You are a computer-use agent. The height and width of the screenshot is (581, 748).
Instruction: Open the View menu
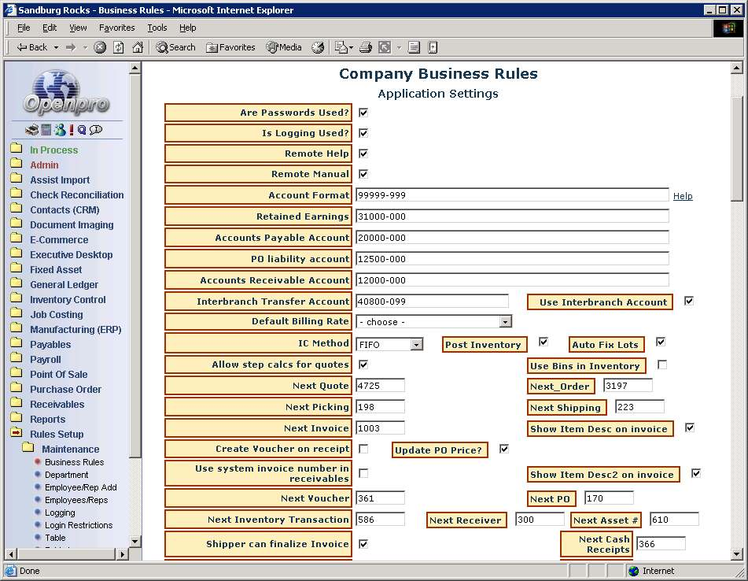click(78, 28)
